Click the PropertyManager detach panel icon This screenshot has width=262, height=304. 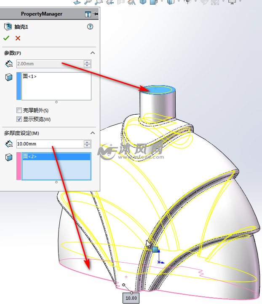click(88, 14)
